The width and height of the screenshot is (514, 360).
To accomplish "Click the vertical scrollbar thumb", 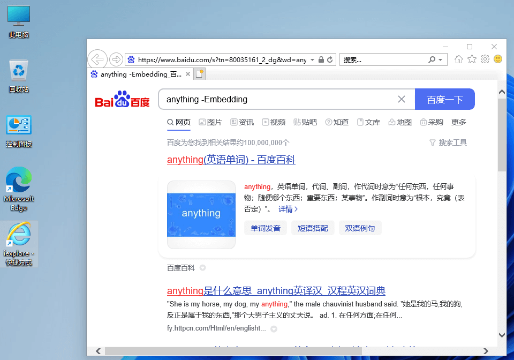I will point(502,134).
